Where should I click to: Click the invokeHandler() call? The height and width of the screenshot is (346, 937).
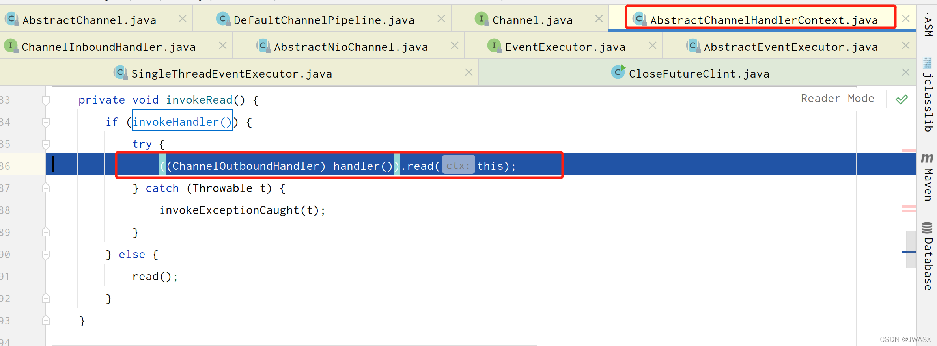click(182, 122)
